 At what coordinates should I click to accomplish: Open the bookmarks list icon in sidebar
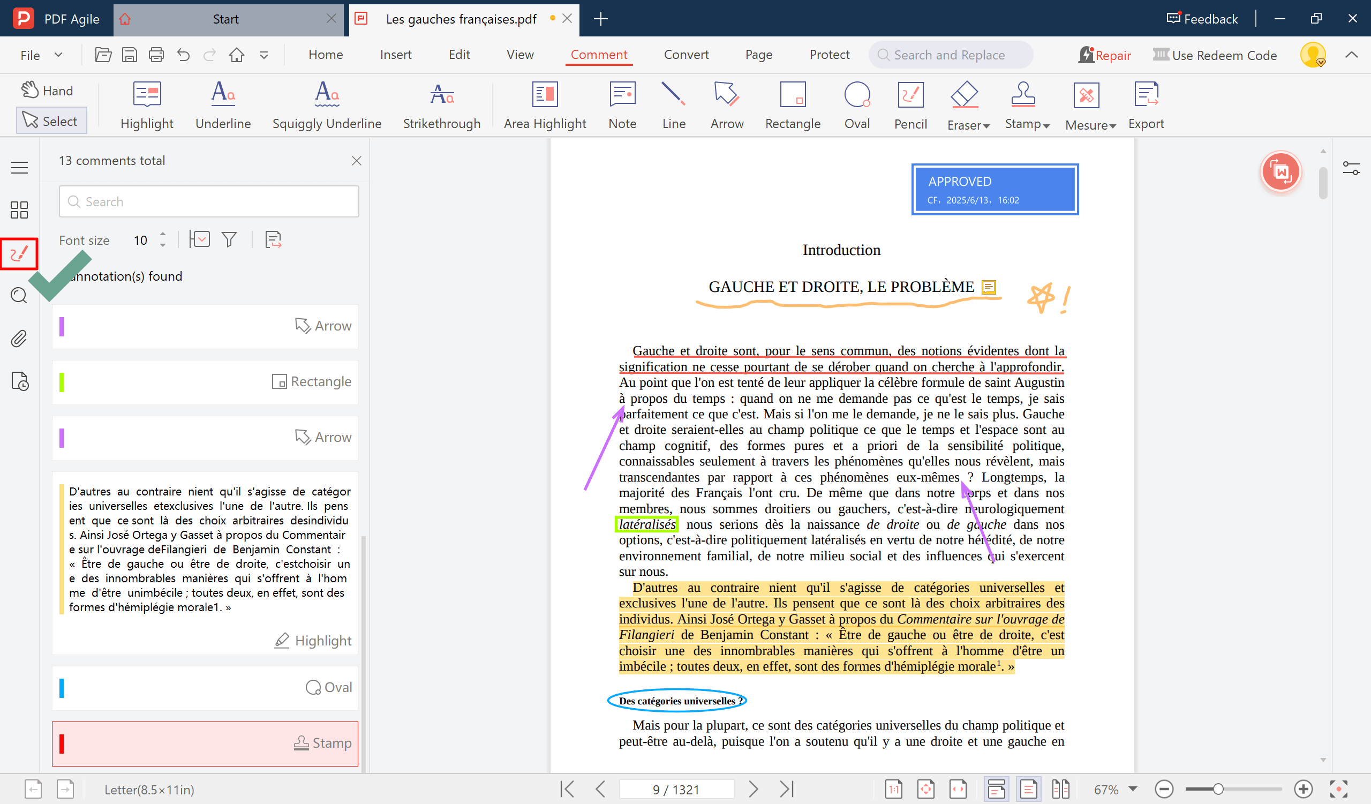(19, 167)
